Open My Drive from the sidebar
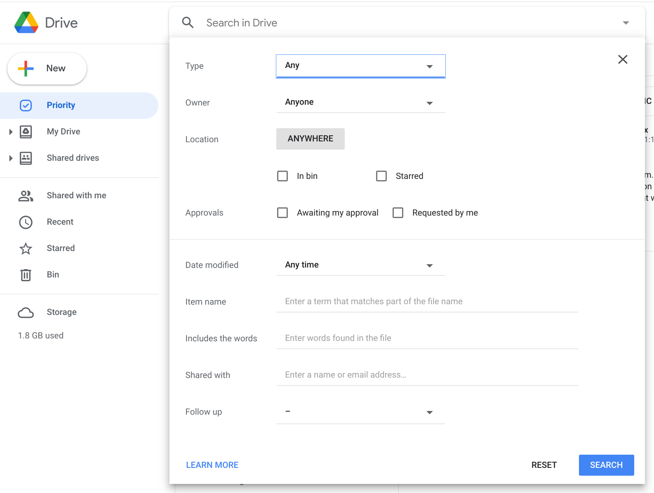654x493 pixels. pyautogui.click(x=64, y=131)
